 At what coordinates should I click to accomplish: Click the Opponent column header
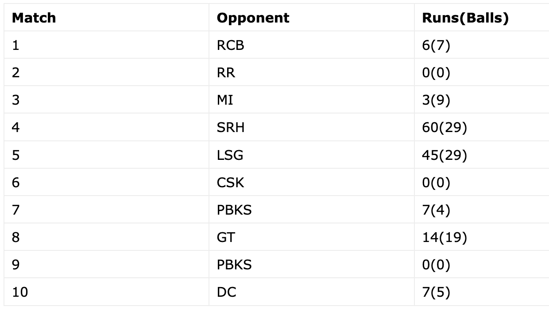point(312,18)
